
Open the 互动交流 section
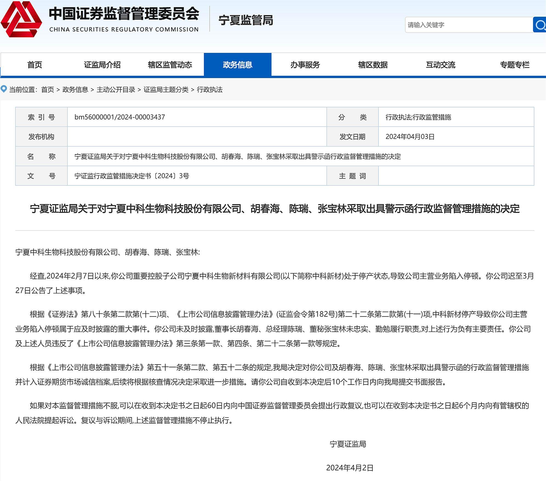pyautogui.click(x=440, y=65)
